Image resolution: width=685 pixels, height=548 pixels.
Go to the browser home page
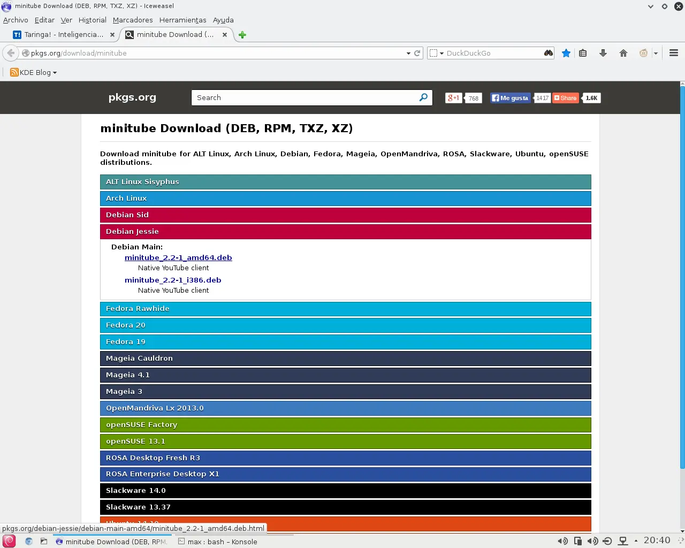pos(623,53)
